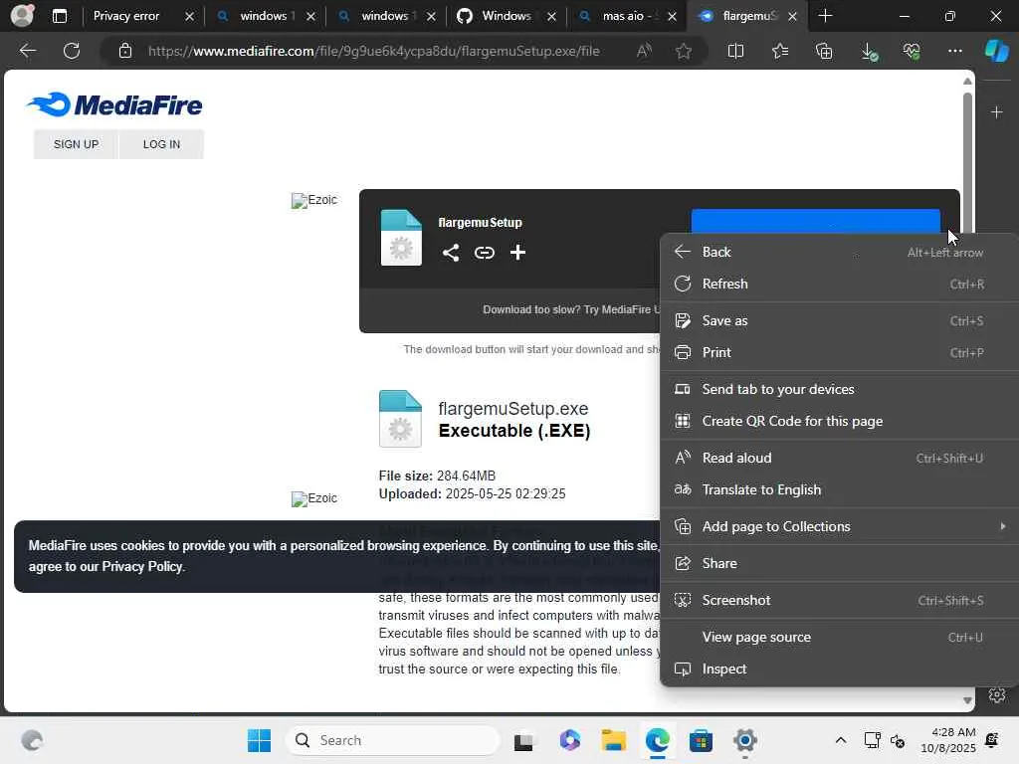Screen dimensions: 1019x764
Task: Open Privacy Policy link in cookie banner
Action: coord(142,566)
